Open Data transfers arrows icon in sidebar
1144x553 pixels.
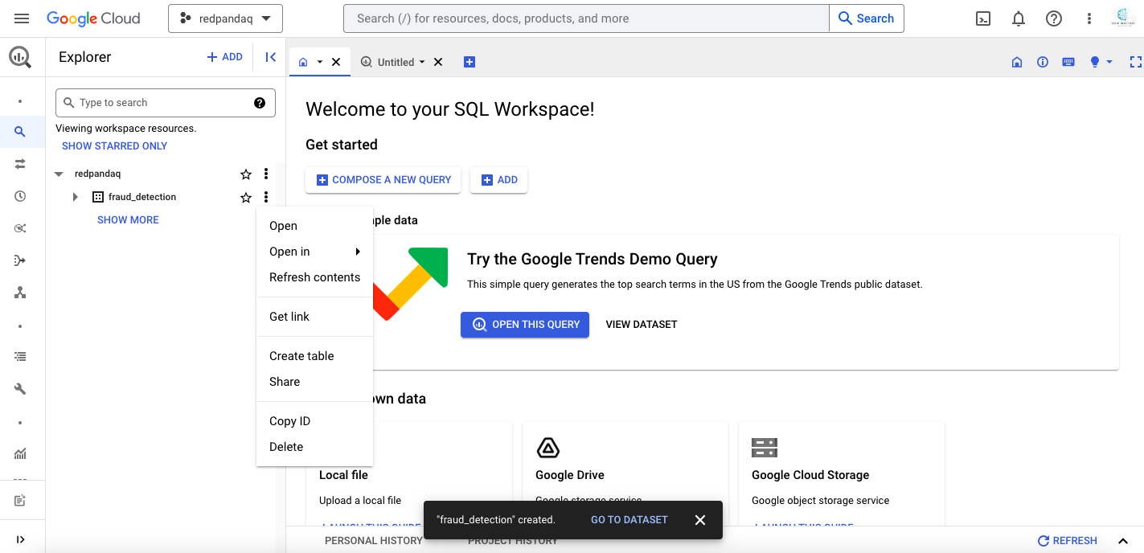[20, 164]
